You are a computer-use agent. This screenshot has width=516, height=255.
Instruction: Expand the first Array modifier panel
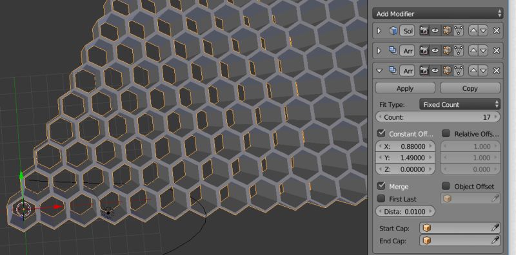[x=379, y=51]
